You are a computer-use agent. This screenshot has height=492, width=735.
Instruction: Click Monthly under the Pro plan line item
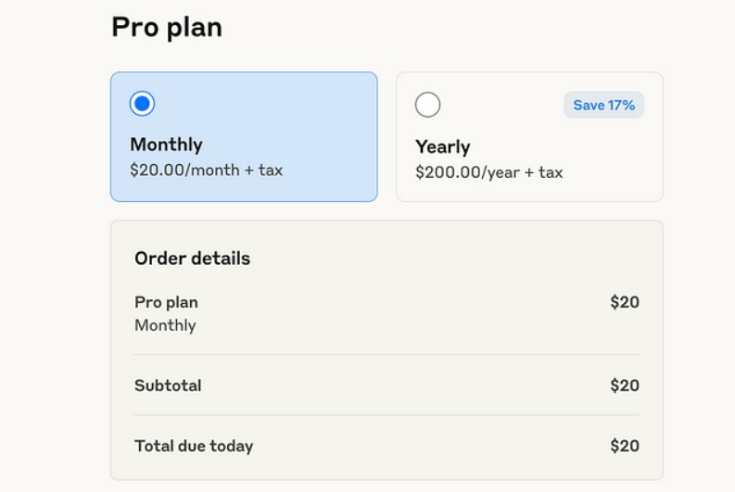tap(165, 325)
